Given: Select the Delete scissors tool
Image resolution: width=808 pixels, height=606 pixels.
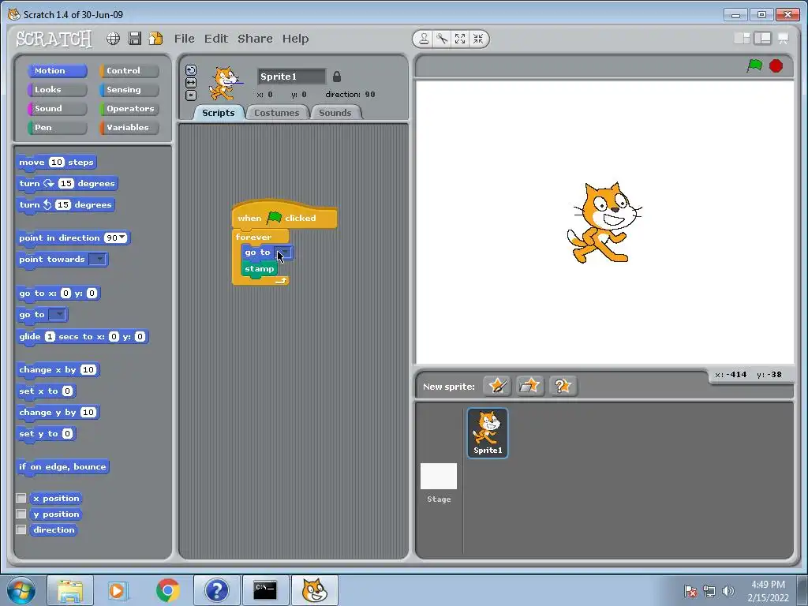Looking at the screenshot, I should click(442, 39).
